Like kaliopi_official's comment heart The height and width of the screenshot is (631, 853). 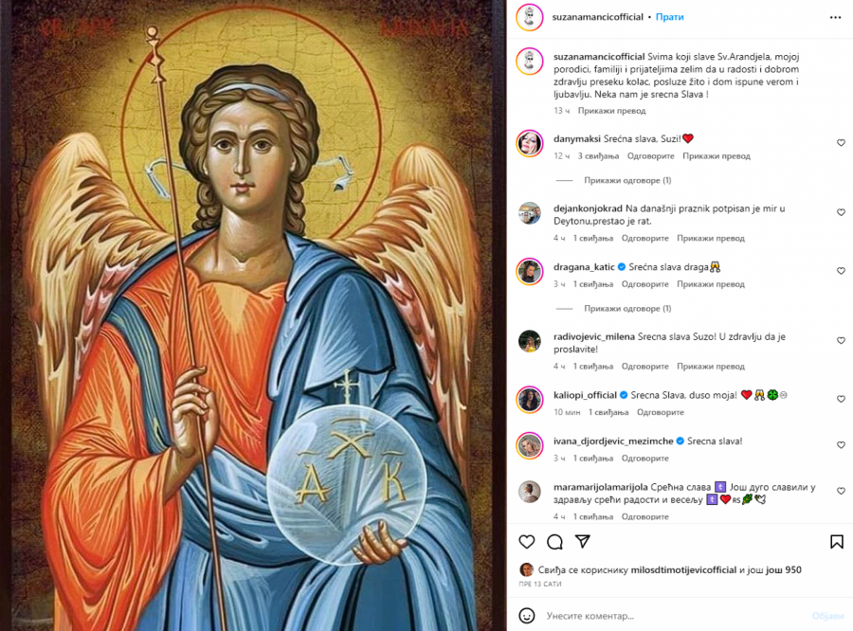pyautogui.click(x=841, y=399)
